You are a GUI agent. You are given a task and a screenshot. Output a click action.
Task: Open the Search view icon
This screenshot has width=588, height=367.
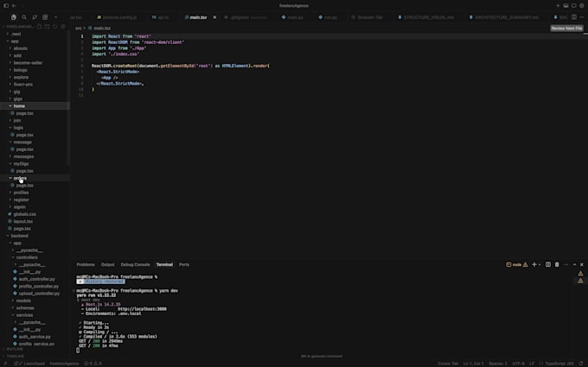tap(24, 17)
